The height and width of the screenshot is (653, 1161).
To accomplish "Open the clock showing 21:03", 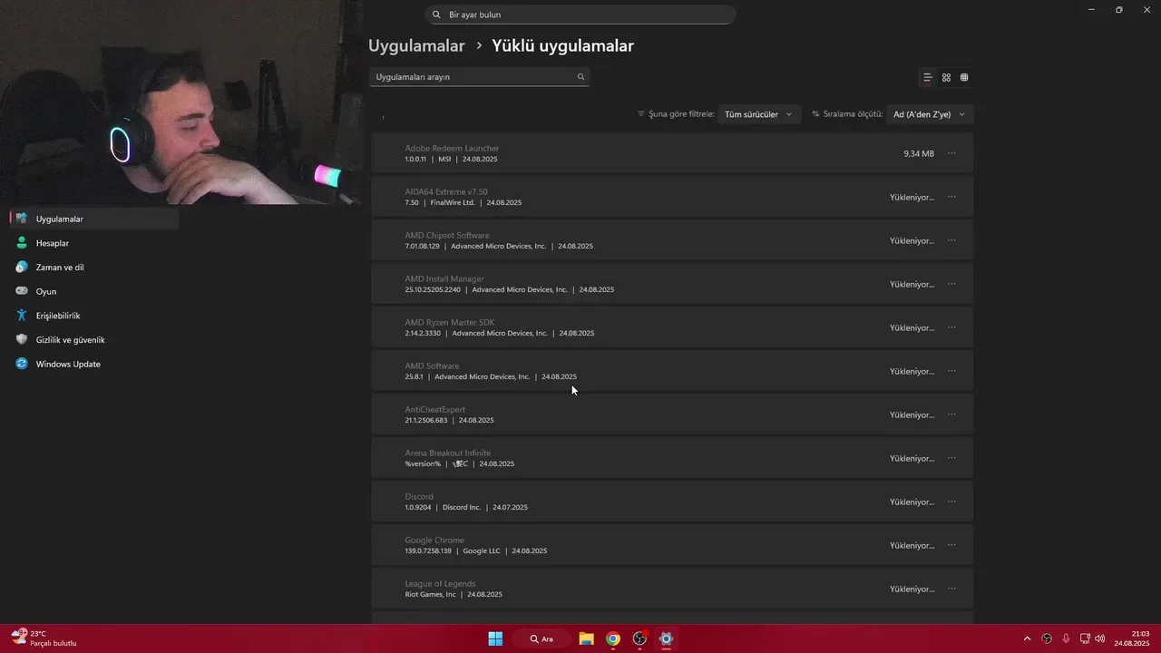I will pyautogui.click(x=1132, y=638).
